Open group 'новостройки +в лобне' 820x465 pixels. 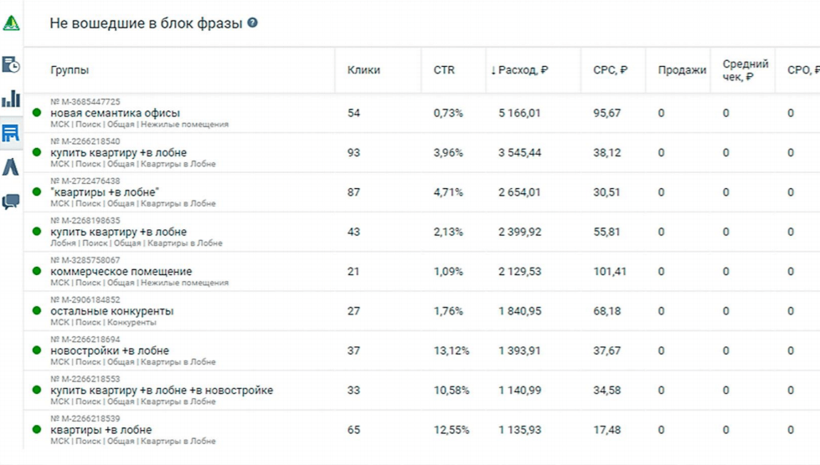click(x=110, y=351)
